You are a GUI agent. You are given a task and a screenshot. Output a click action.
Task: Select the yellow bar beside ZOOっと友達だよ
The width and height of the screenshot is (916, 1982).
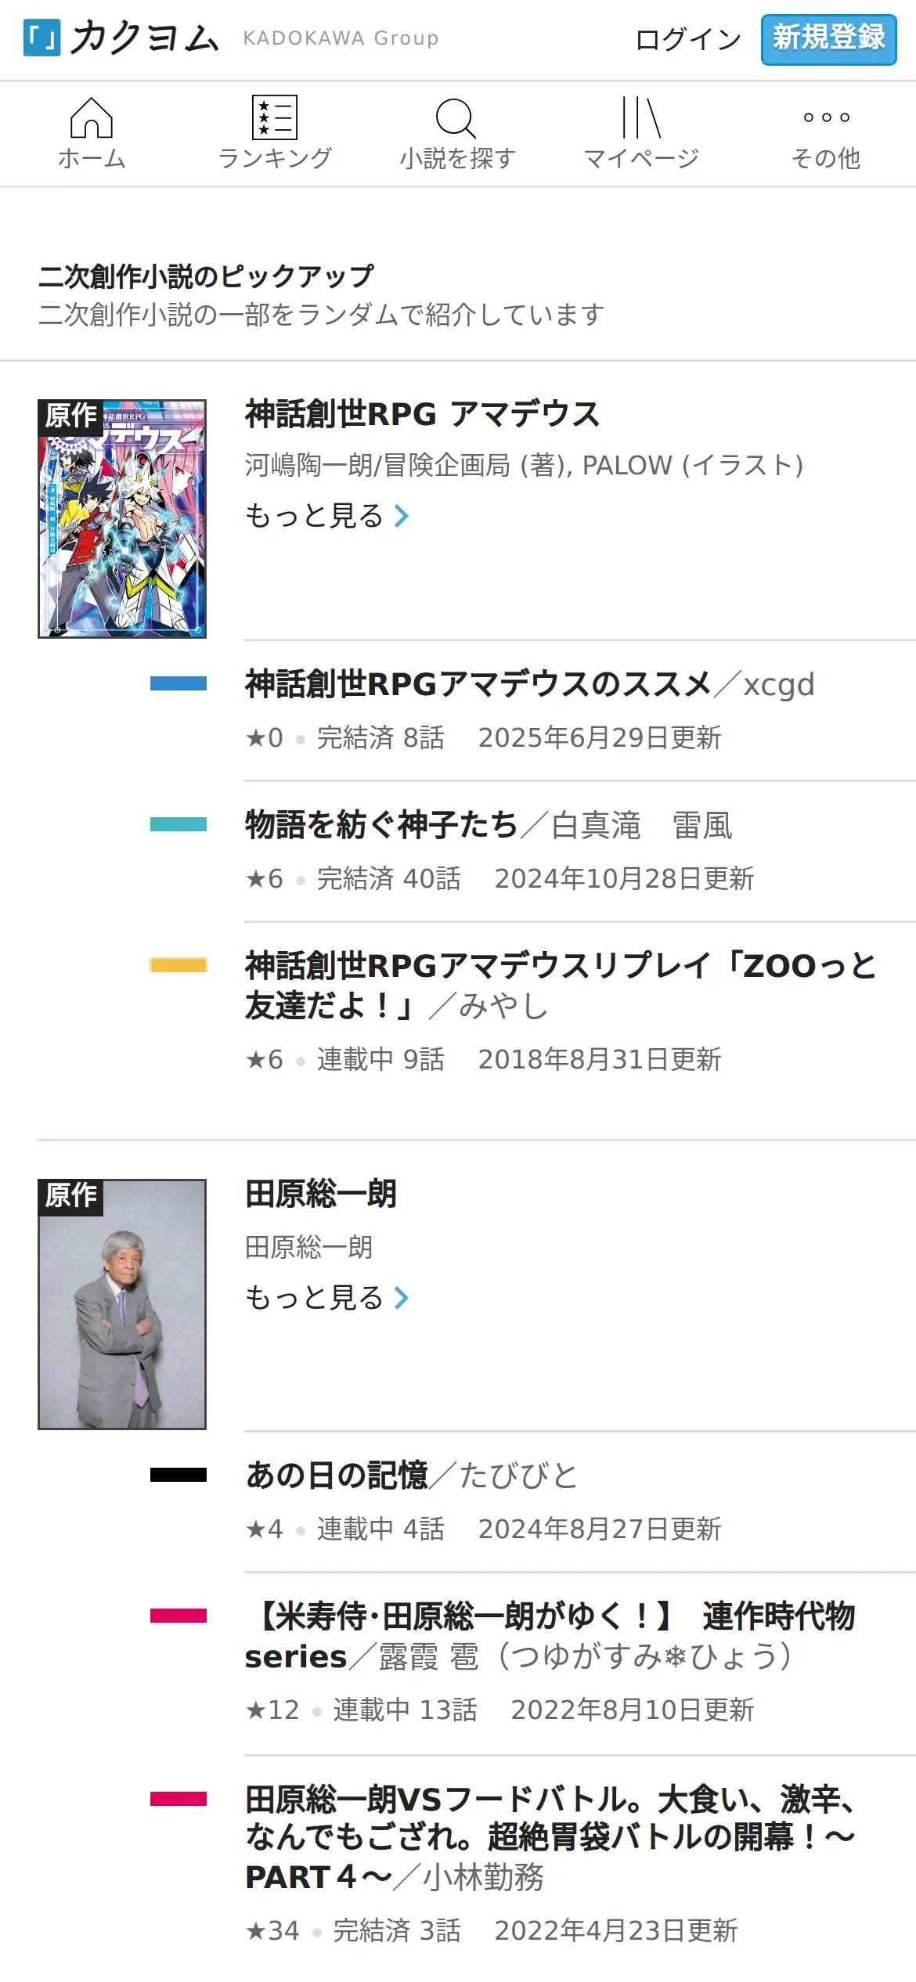click(179, 965)
